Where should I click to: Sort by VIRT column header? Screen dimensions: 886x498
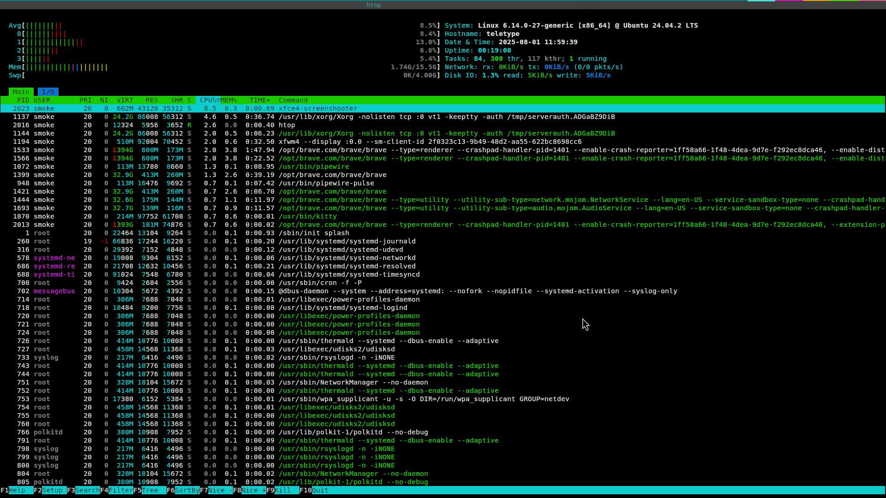125,100
